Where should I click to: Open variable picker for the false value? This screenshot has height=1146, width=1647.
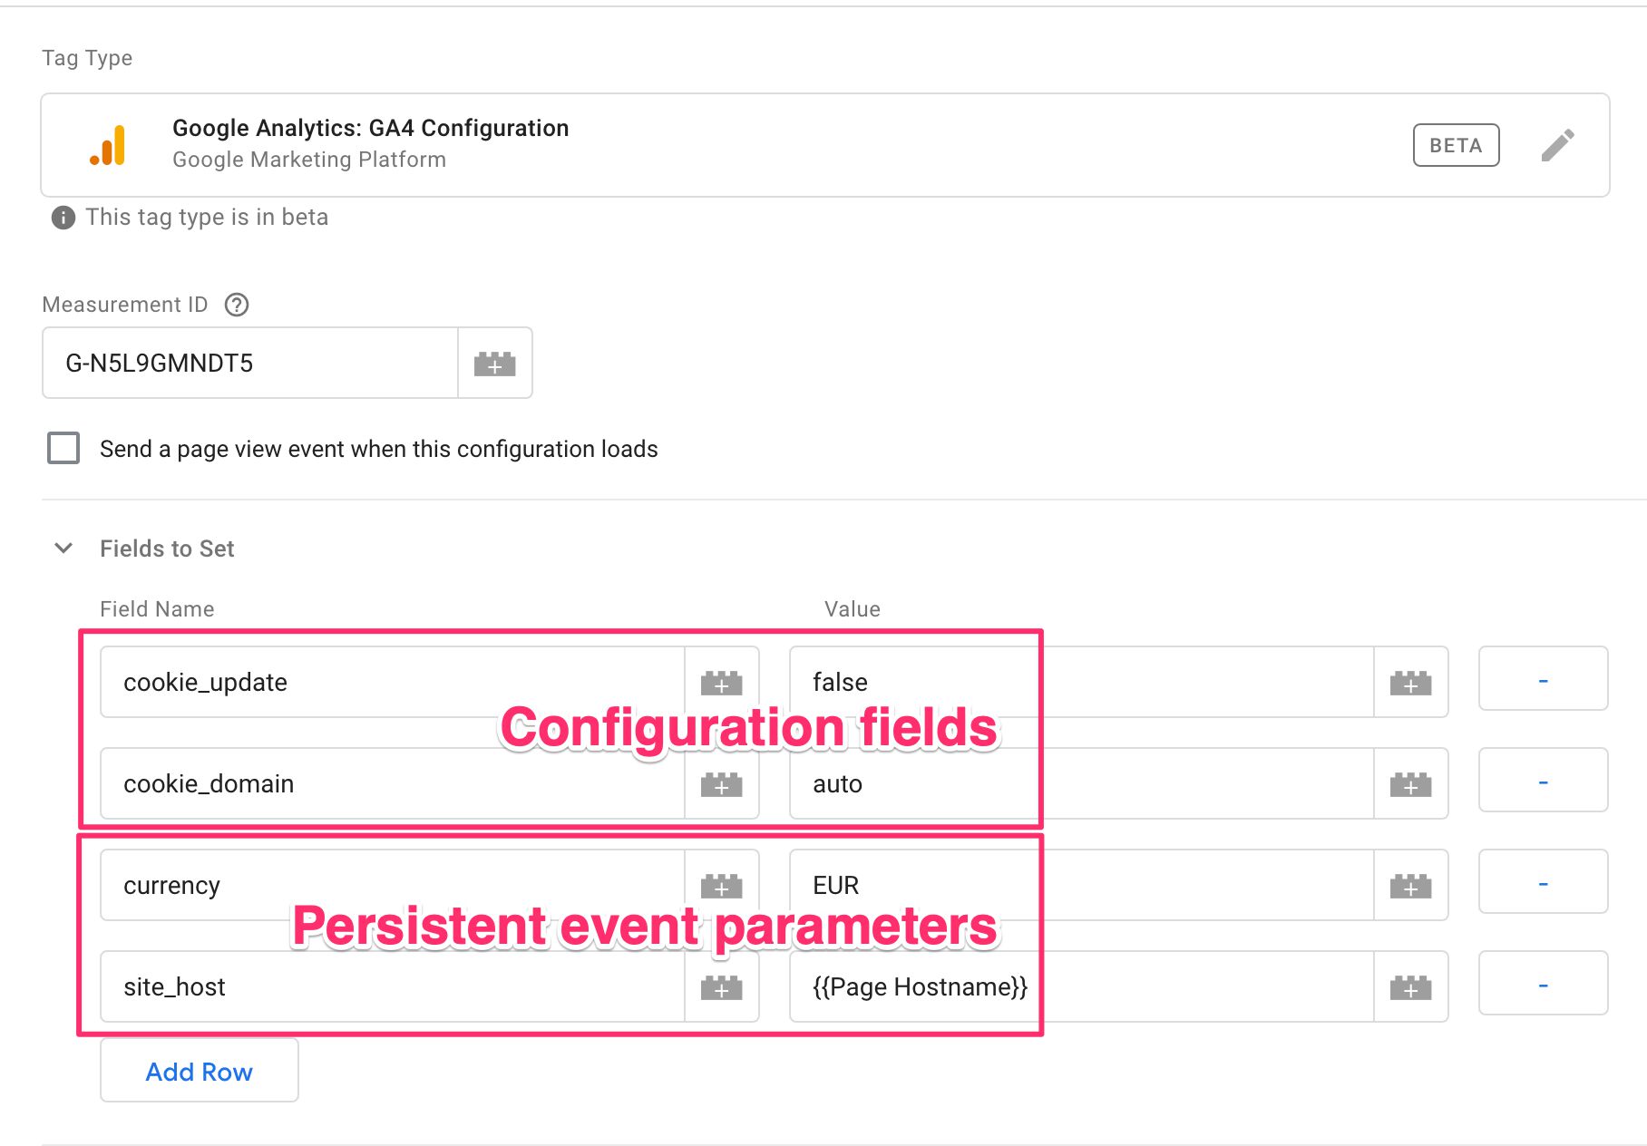(1411, 683)
